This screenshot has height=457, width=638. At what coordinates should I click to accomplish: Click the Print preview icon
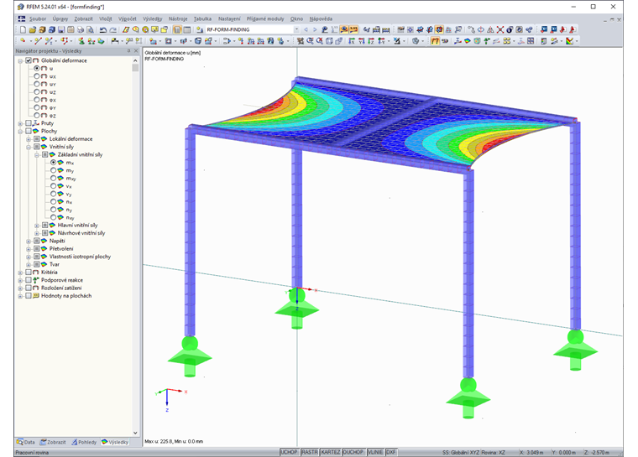pyautogui.click(x=91, y=29)
